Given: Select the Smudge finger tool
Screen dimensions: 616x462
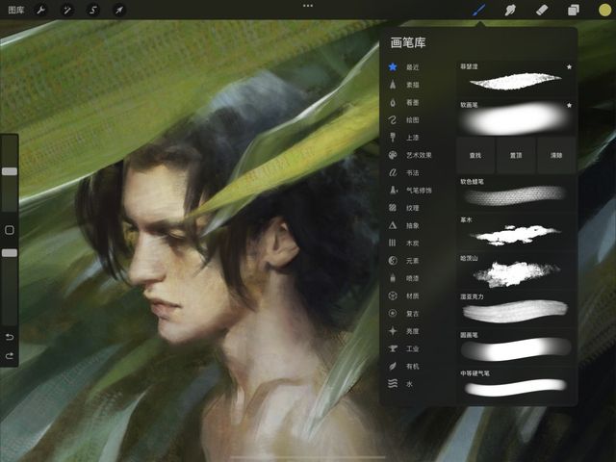Looking at the screenshot, I should (x=510, y=10).
